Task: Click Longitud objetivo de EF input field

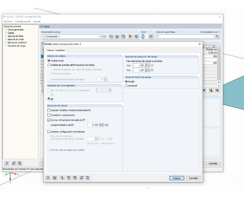Action: click(x=93, y=125)
